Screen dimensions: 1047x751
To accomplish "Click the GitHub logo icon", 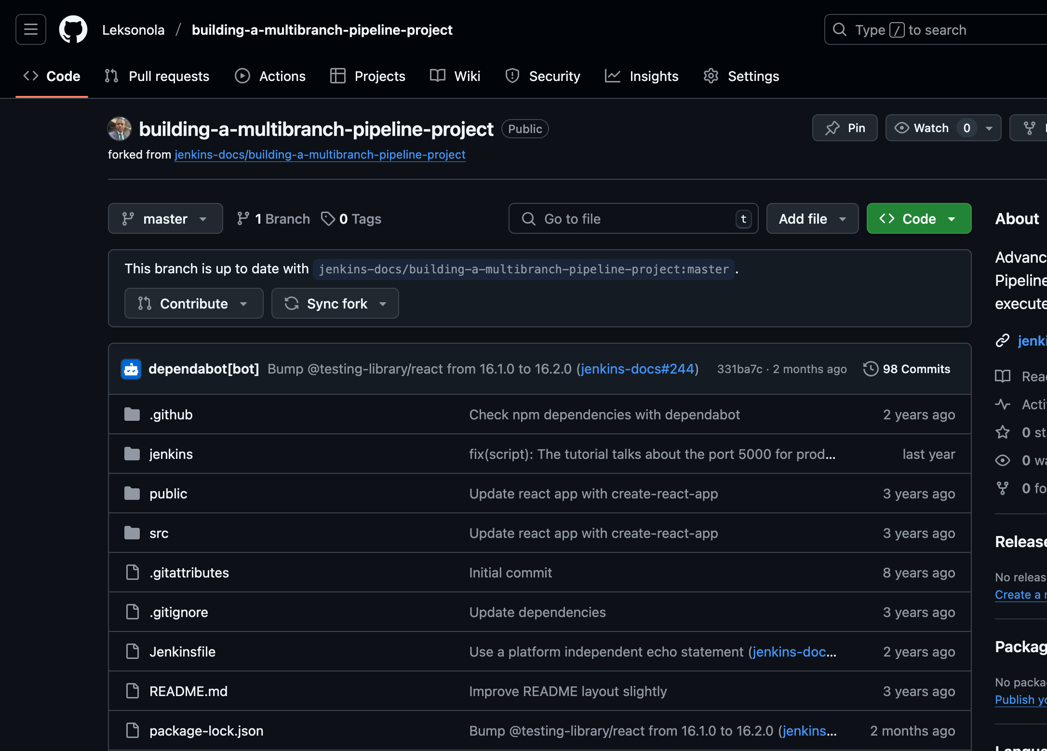I will [x=73, y=29].
